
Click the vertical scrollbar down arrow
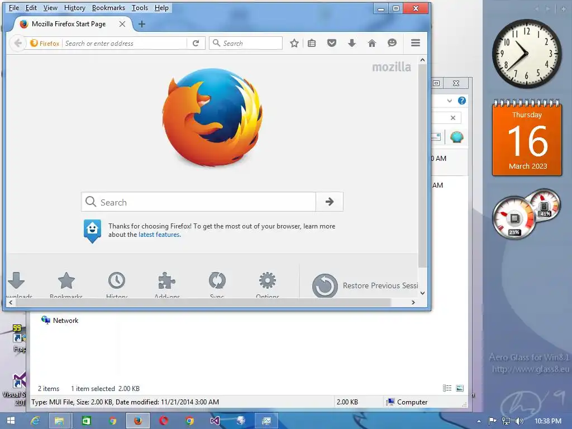[x=422, y=293]
